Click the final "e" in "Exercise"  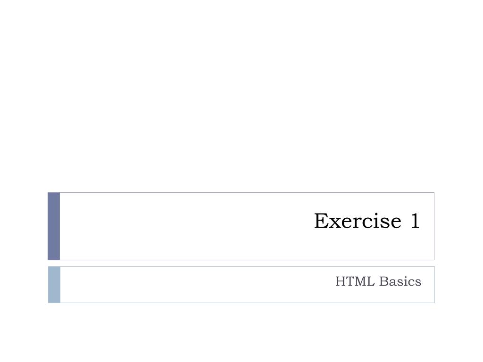pos(396,223)
